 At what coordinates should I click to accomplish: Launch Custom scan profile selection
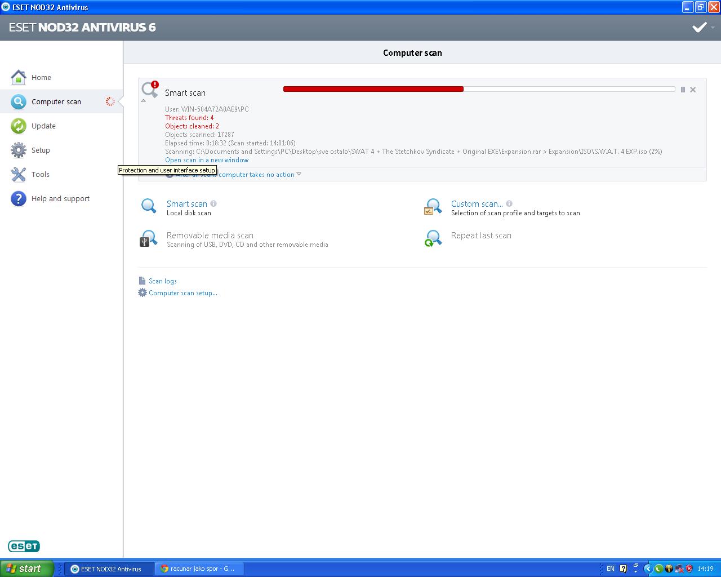pyautogui.click(x=477, y=204)
